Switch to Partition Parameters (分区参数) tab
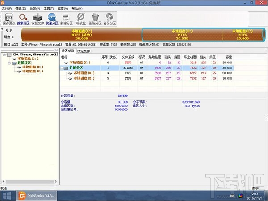This screenshot has height=201, width=268. click(68, 51)
